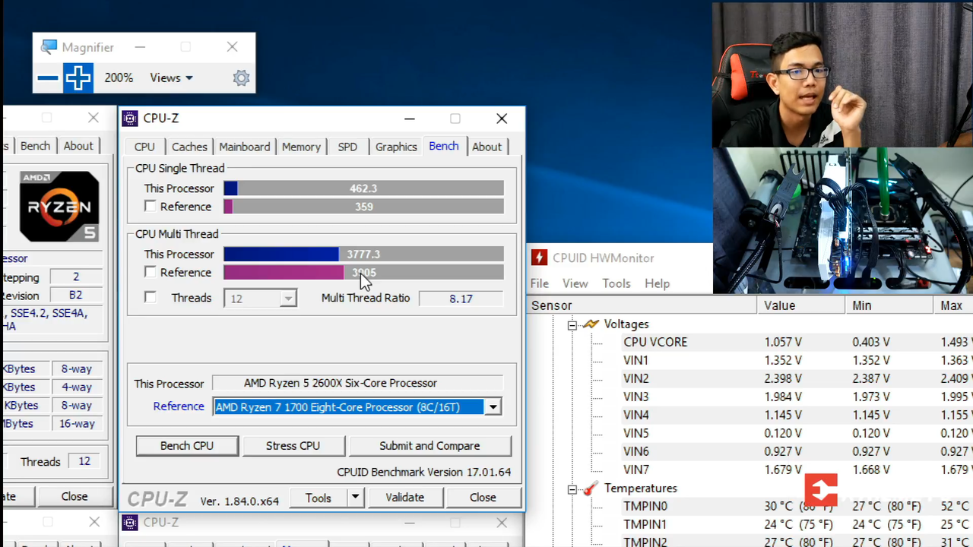
Task: Enable the Reference checkbox under CPU Single Thread
Action: tap(150, 206)
